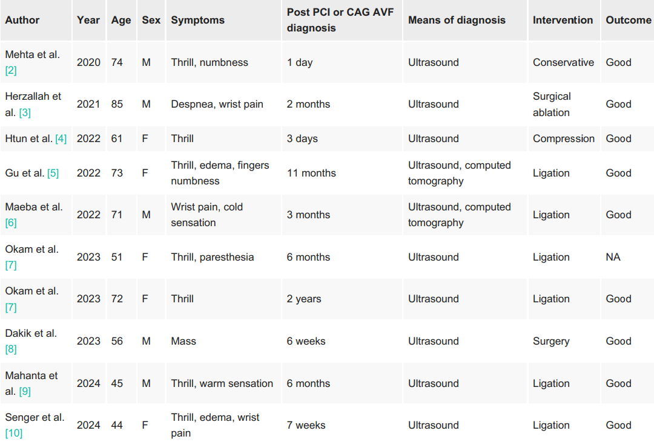654x445 pixels.
Task: Click reference [7] in the 72-year-old Okam row
Action: pos(11,307)
